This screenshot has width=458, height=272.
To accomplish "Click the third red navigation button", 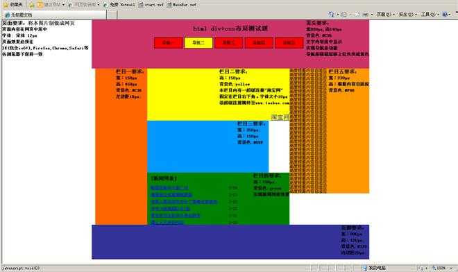I will point(228,42).
